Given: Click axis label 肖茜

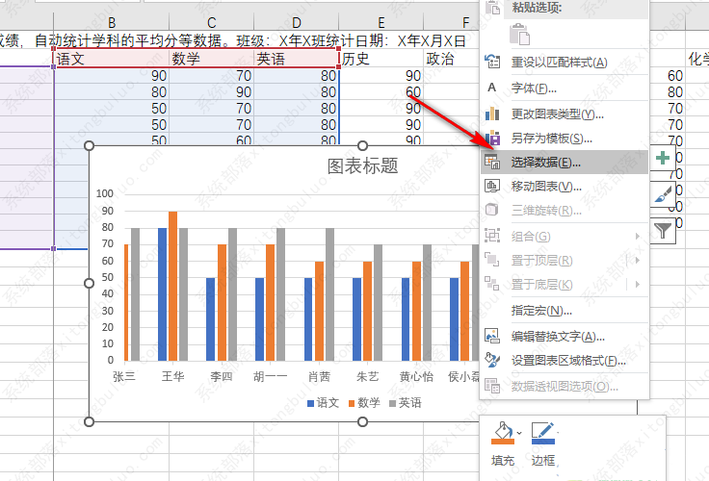Looking at the screenshot, I should [x=319, y=377].
